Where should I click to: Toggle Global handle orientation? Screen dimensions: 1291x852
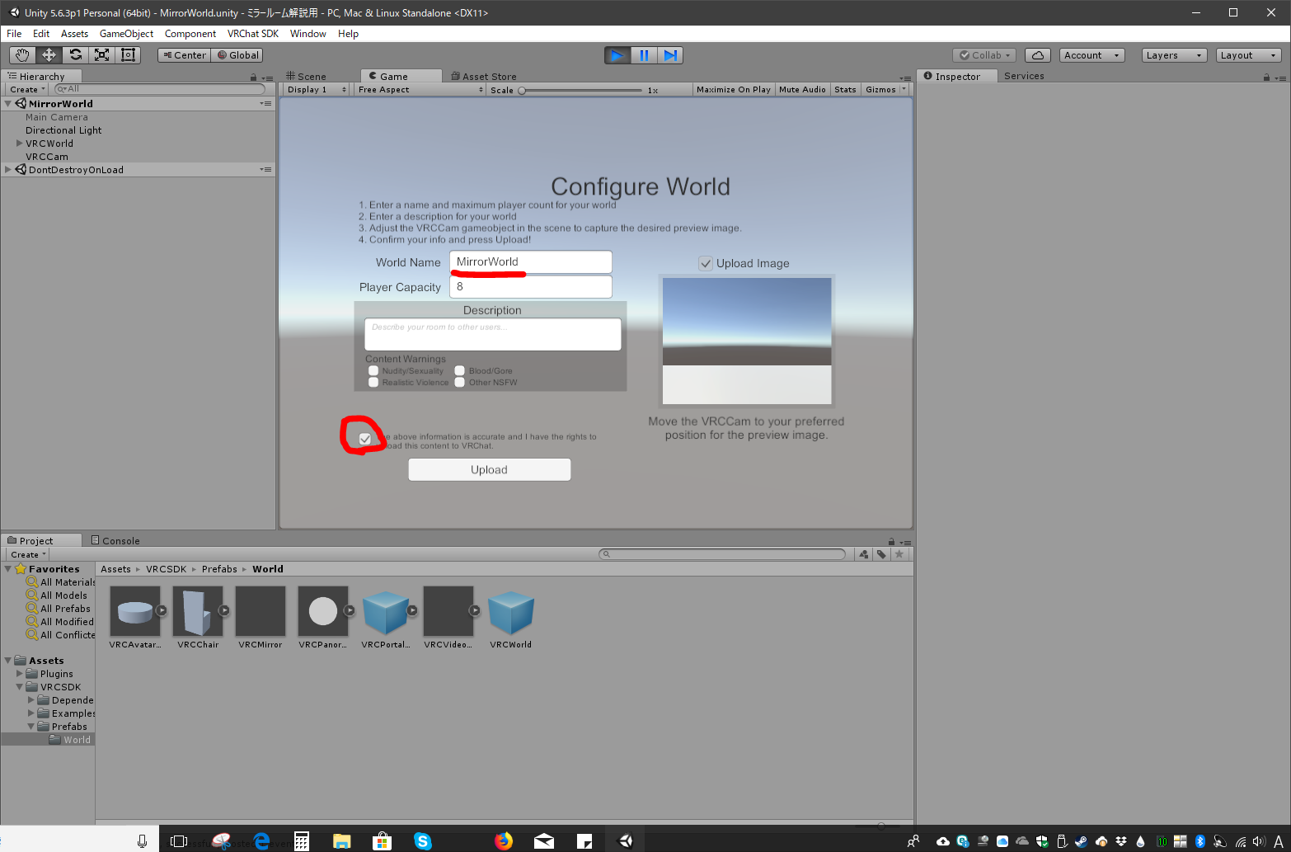tap(237, 55)
